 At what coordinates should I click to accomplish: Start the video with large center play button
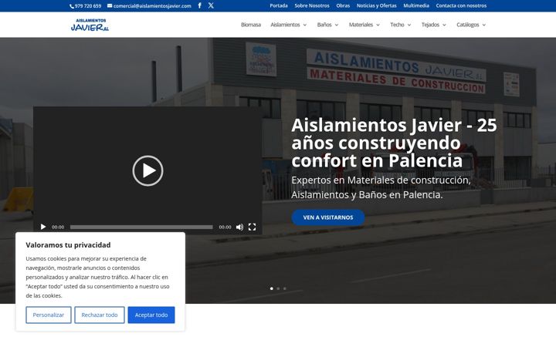(147, 170)
